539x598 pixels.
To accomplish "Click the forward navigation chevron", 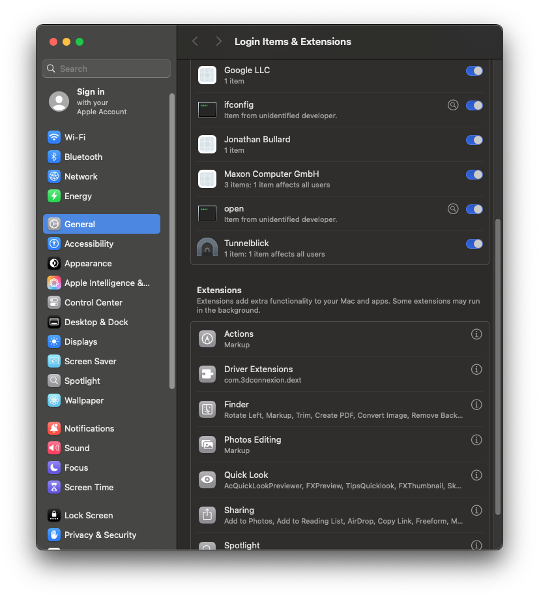I will 218,41.
